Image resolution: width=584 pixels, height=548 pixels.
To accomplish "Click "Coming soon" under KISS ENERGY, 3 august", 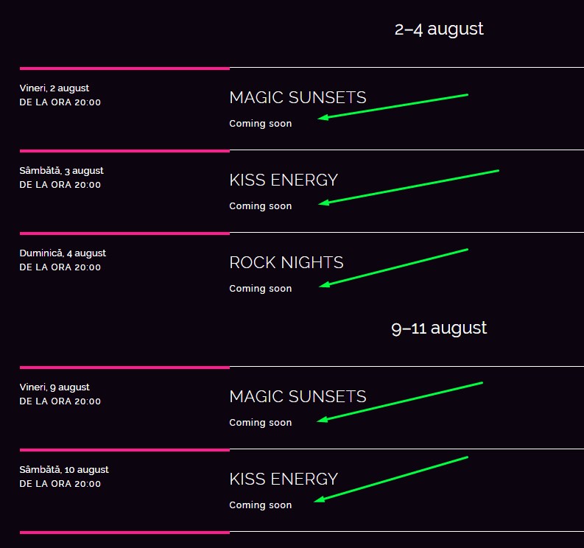I will (x=260, y=206).
